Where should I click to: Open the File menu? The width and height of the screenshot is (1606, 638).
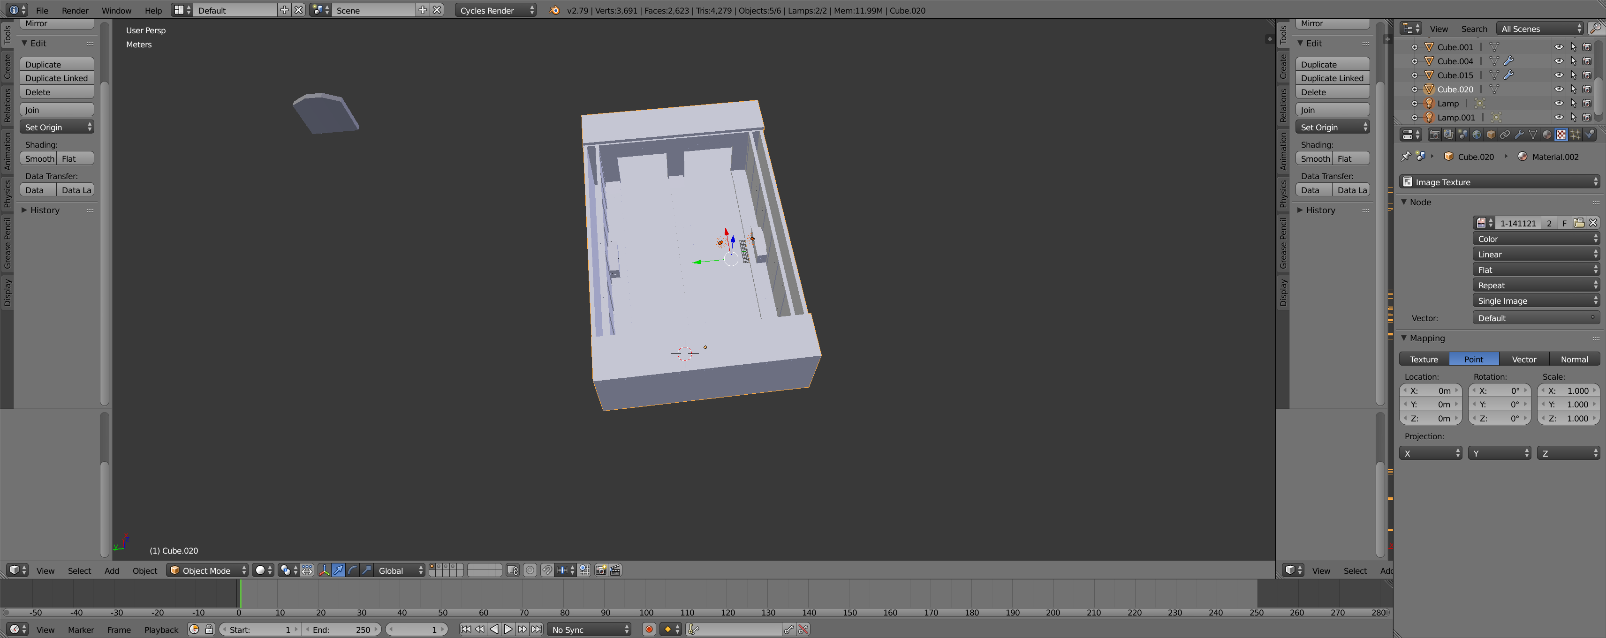(x=42, y=10)
